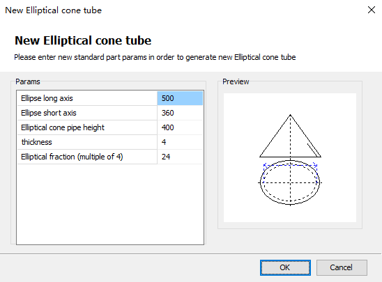Select the Ellipse long axis value 500
382x282 pixels.
click(180, 98)
